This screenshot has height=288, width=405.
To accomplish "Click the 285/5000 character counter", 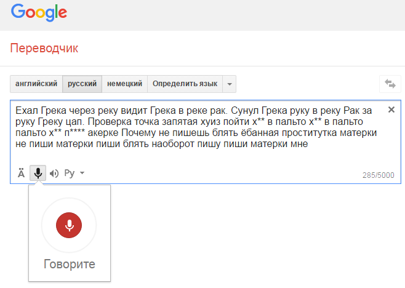I will 378,175.
